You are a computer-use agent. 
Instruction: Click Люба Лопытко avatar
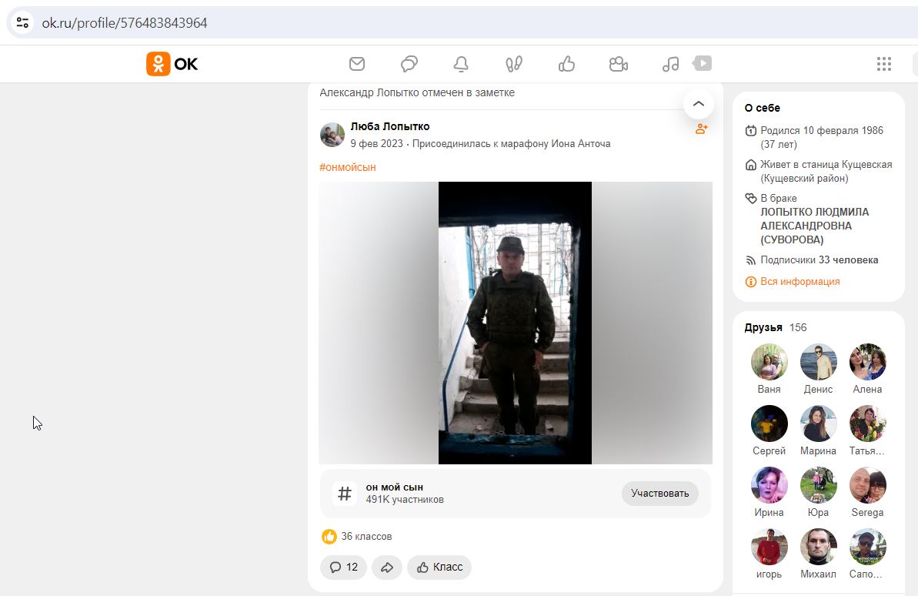[332, 135]
